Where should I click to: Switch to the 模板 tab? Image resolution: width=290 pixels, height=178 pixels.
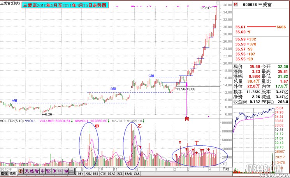click(13, 173)
